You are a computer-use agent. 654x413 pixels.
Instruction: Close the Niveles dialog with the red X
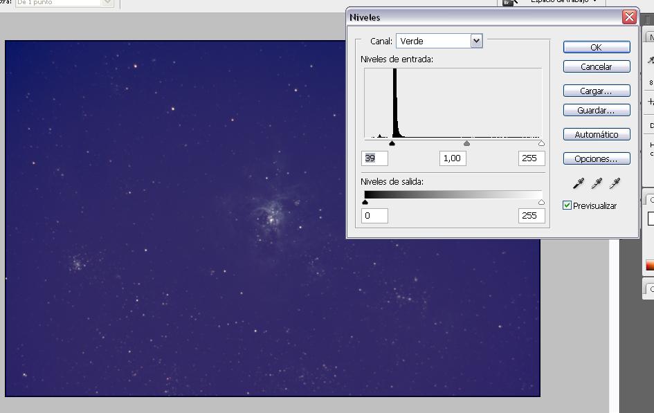629,17
